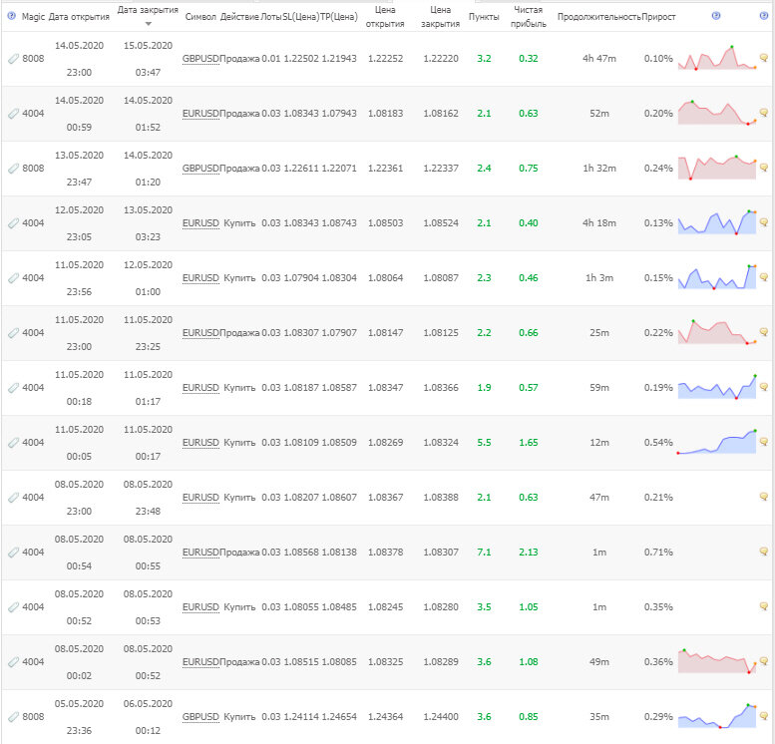
Task: Click the help icon beside the Magic header
Action: click(11, 16)
